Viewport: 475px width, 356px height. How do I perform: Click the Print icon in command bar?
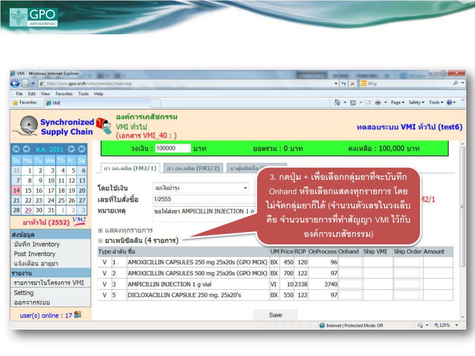[378, 102]
